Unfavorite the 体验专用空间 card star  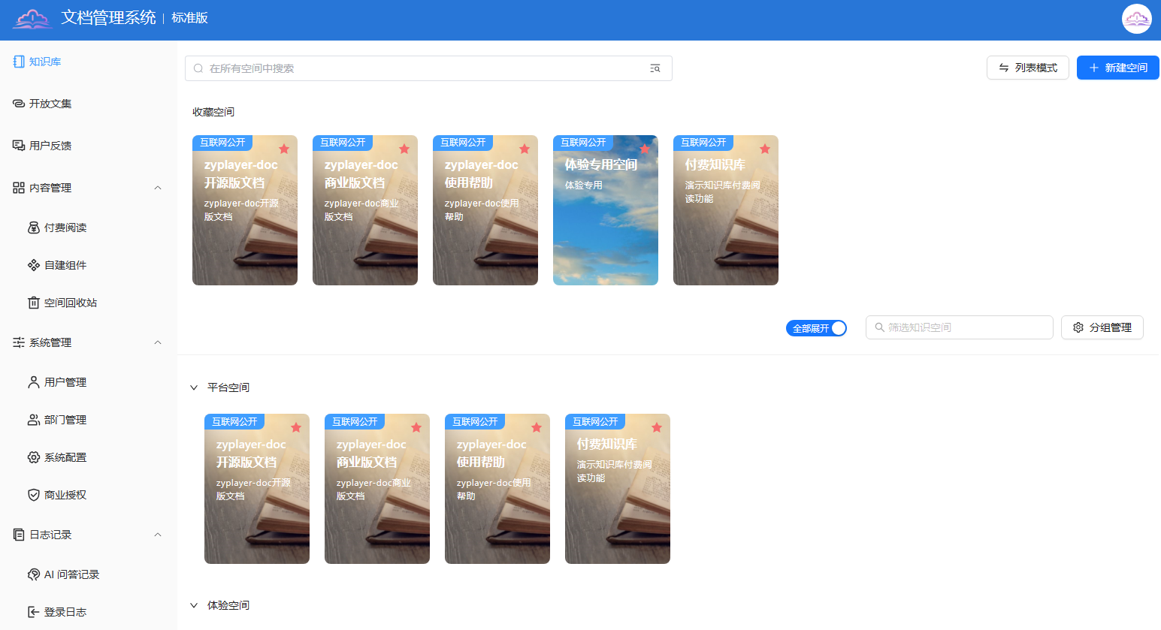(644, 149)
